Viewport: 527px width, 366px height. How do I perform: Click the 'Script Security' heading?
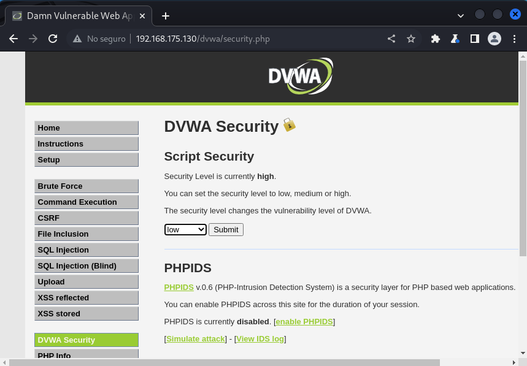coord(209,156)
